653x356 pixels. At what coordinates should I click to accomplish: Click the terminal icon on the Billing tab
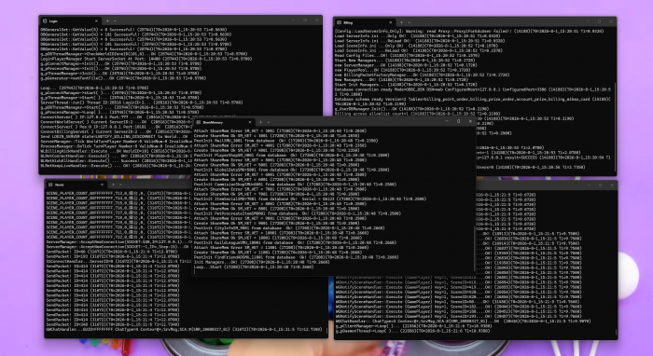(339, 22)
